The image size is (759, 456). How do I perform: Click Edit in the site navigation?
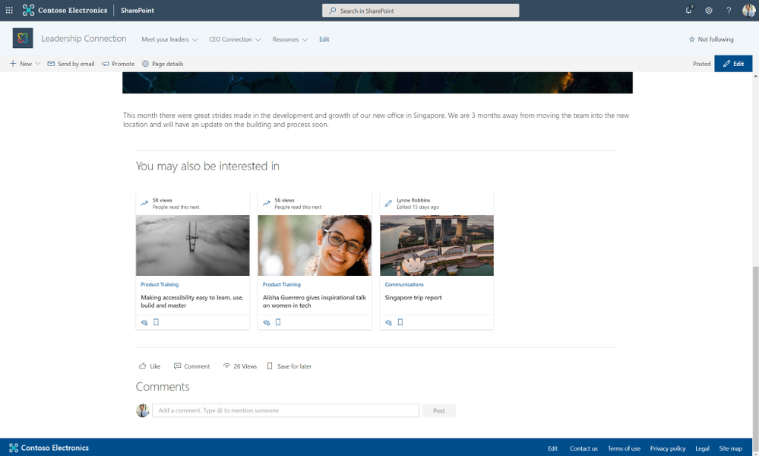click(324, 40)
